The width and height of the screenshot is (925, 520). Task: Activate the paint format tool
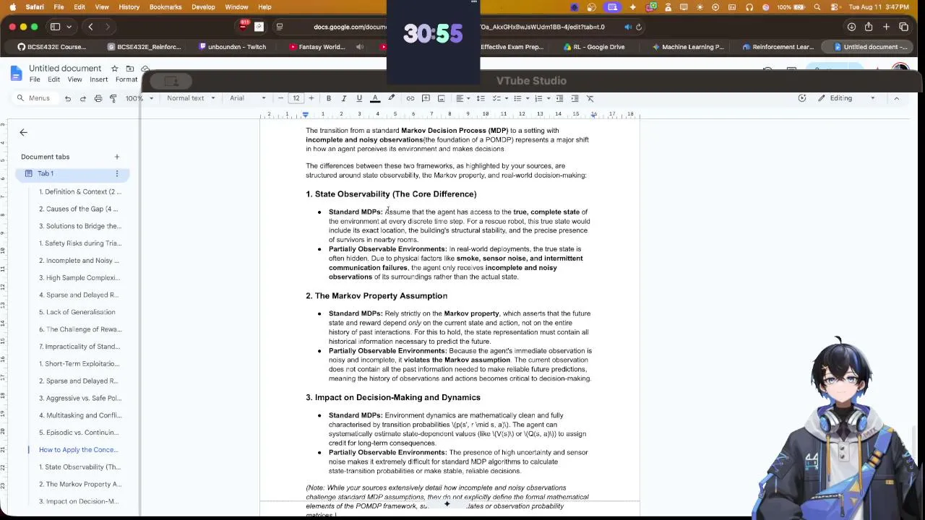click(113, 98)
